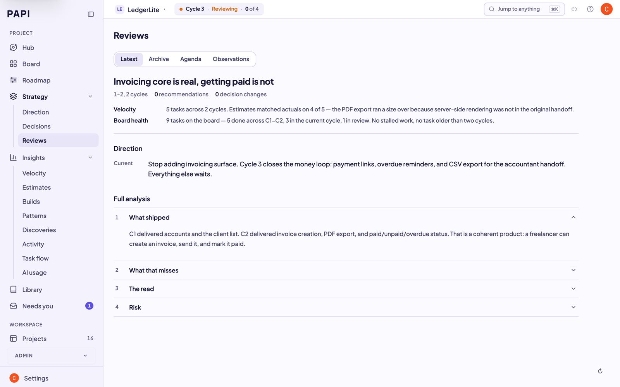
Task: Select the Latest tab
Action: coord(129,59)
